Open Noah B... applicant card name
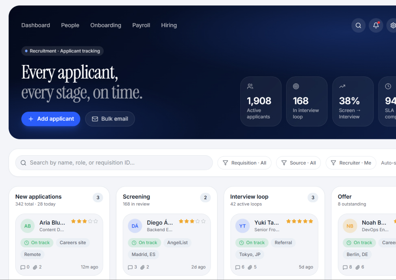This screenshot has width=396, height=280. pos(374,223)
